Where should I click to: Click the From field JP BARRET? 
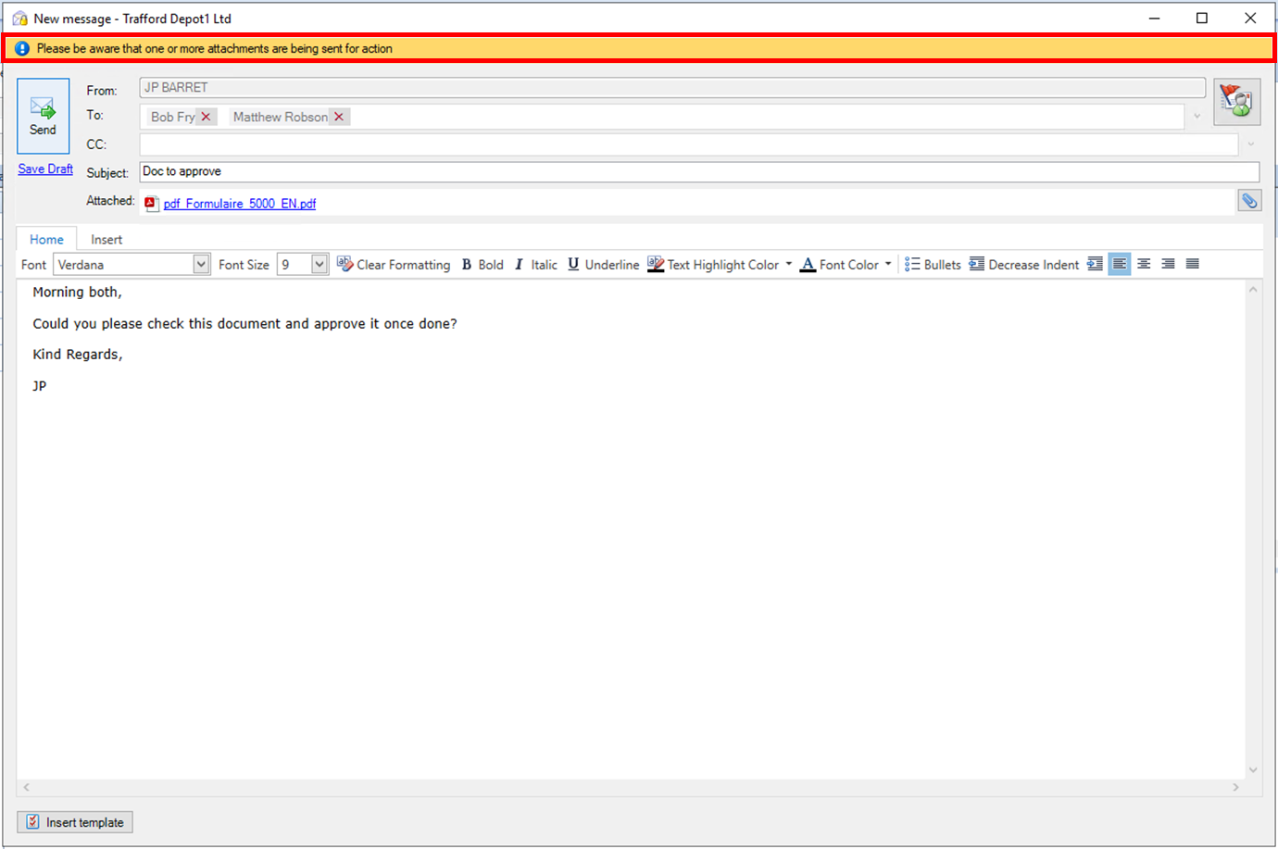tap(672, 88)
